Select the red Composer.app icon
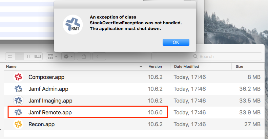This screenshot has width=268, height=139. pyautogui.click(x=18, y=77)
